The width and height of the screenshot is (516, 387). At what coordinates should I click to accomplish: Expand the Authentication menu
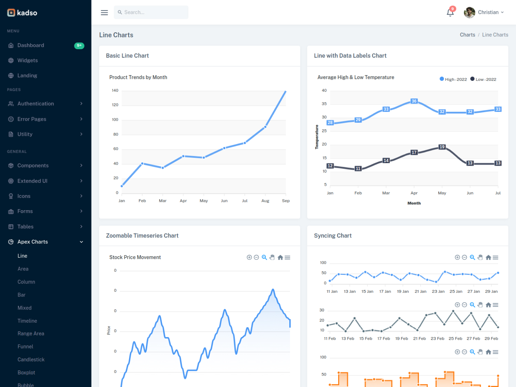(x=46, y=104)
